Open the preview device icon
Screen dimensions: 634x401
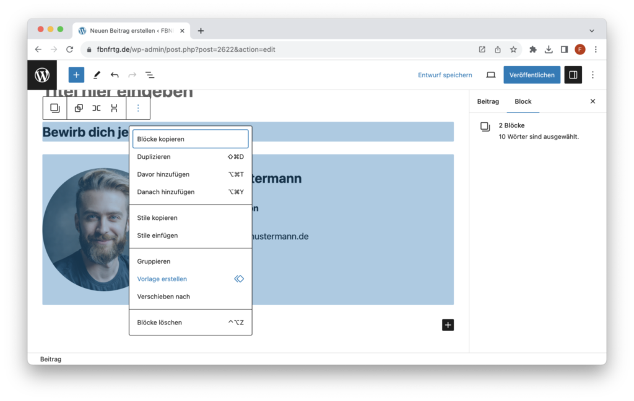pos(490,75)
